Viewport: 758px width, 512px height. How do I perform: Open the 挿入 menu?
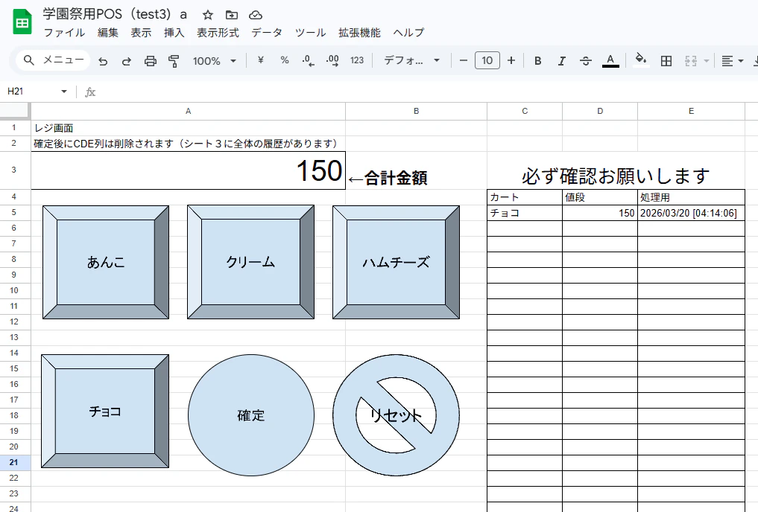point(174,33)
